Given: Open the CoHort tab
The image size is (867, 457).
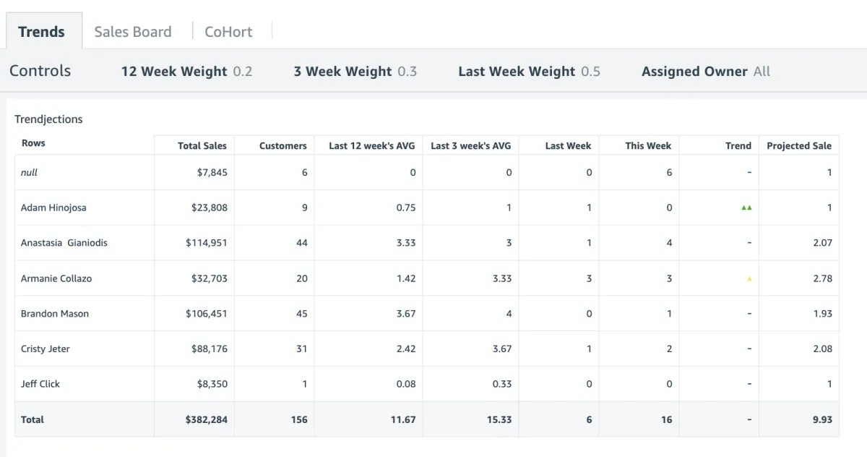Looking at the screenshot, I should tap(228, 32).
